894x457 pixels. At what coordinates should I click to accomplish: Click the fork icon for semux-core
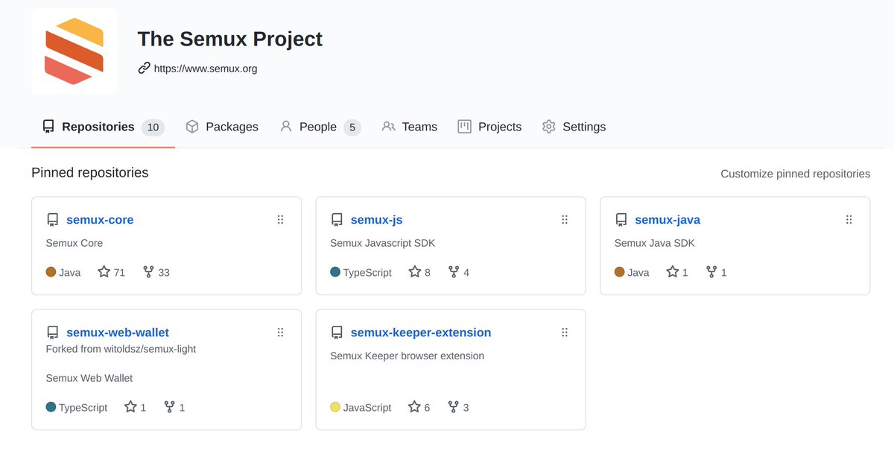pyautogui.click(x=148, y=272)
